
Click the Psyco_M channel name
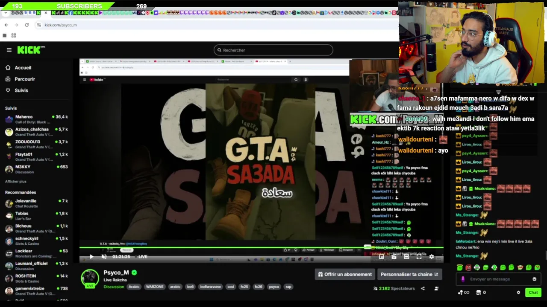coord(116,272)
